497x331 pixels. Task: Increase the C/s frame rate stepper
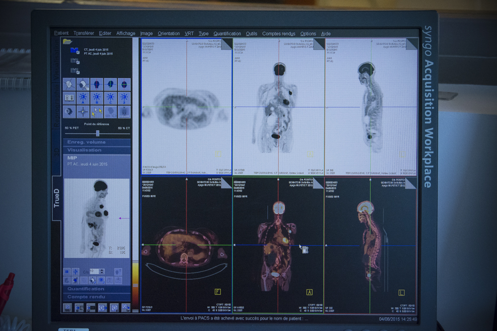tap(102, 270)
